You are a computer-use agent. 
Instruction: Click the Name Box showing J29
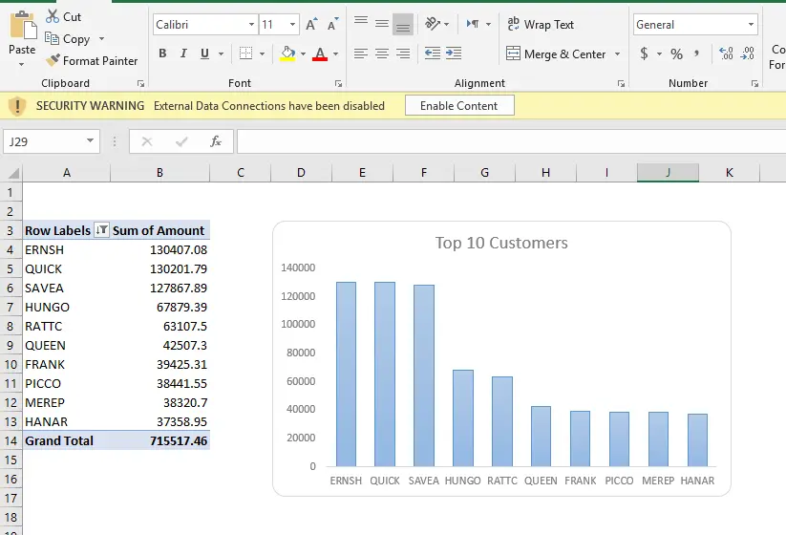tap(45, 141)
